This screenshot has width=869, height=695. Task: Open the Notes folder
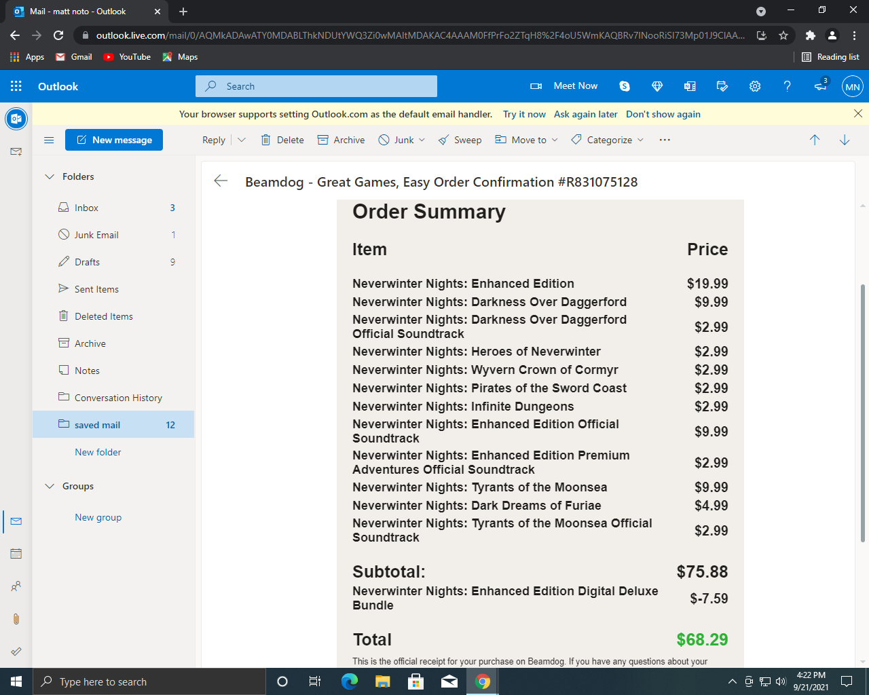(113, 371)
